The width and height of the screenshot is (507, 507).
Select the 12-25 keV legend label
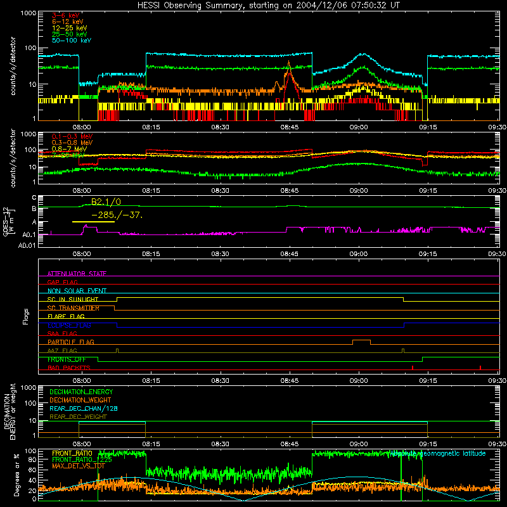click(x=69, y=28)
